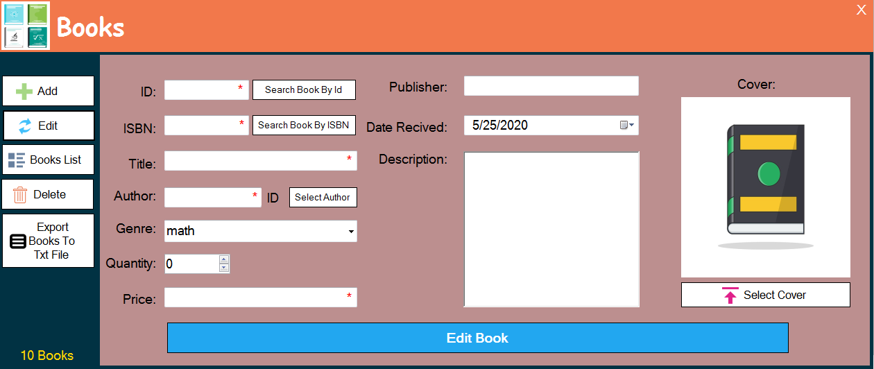Focus the Title input field
This screenshot has height=369, width=874.
tap(261, 161)
